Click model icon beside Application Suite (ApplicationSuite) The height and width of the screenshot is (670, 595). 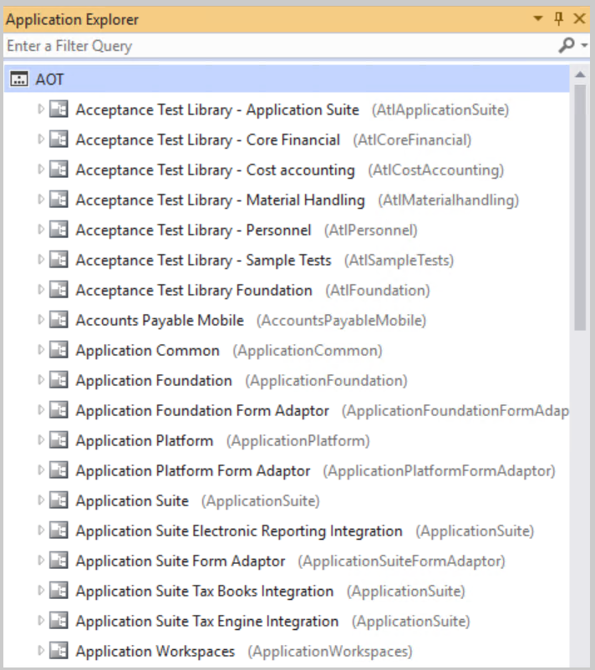point(58,500)
